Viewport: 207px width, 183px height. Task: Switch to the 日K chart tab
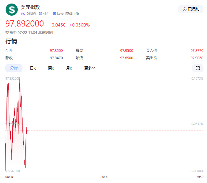(33, 68)
